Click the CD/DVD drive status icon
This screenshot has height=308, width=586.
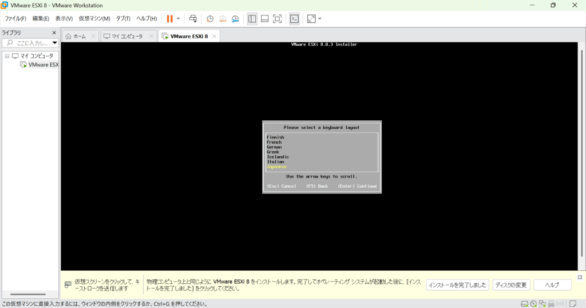[533, 303]
